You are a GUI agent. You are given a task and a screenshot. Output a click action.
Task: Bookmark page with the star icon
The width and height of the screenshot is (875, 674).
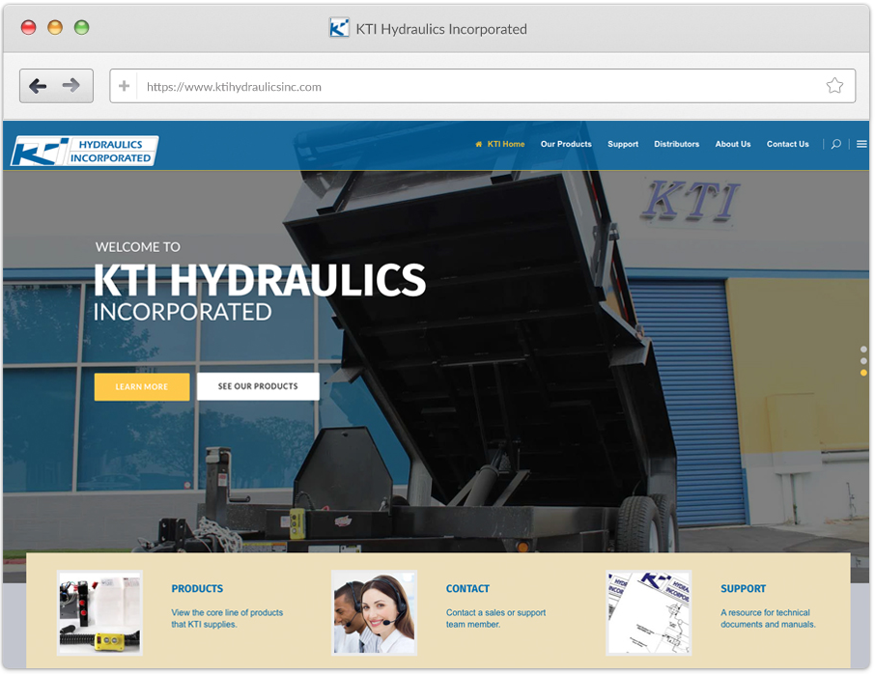click(834, 85)
